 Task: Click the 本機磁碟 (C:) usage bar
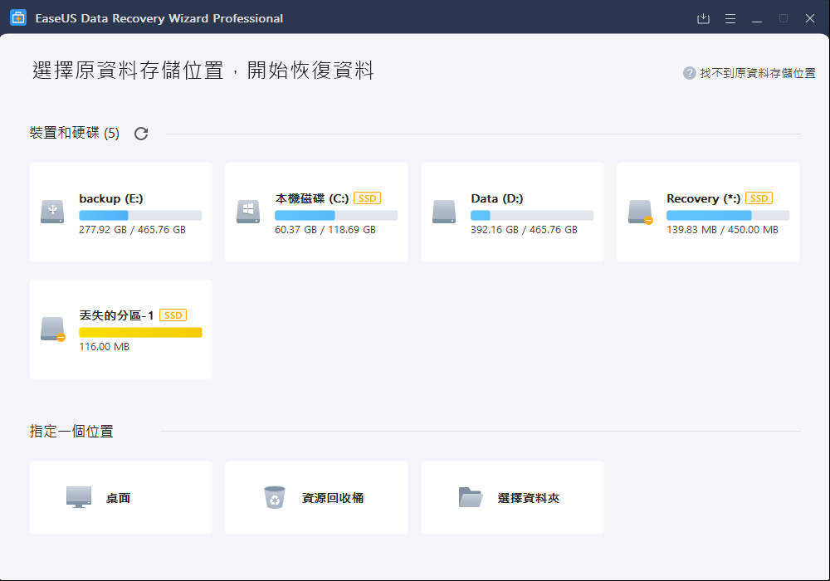[x=336, y=215]
